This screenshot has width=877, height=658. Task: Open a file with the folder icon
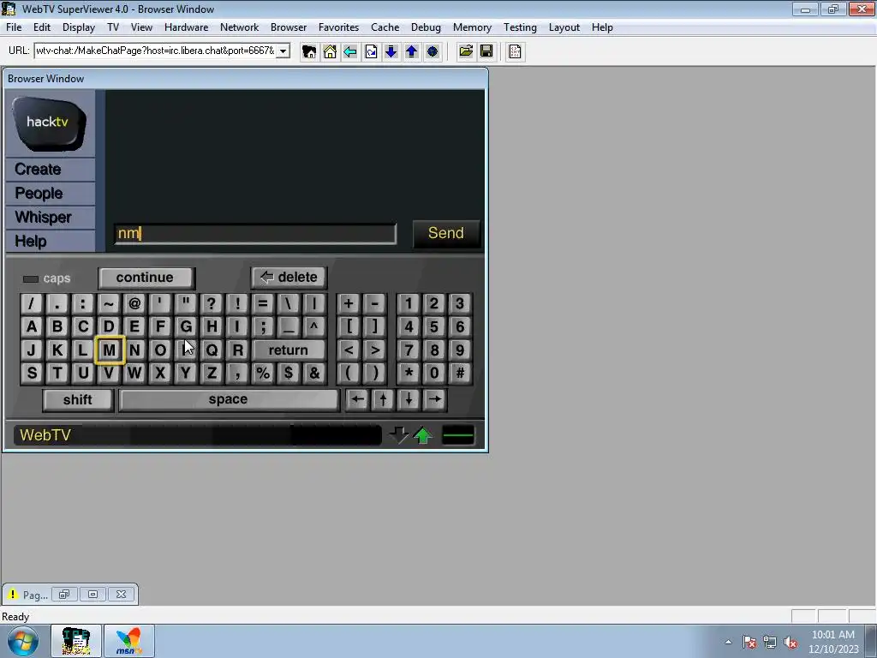click(466, 51)
